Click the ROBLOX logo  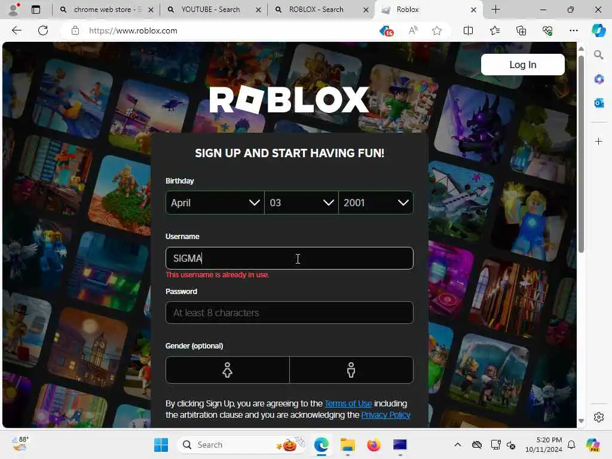click(289, 100)
